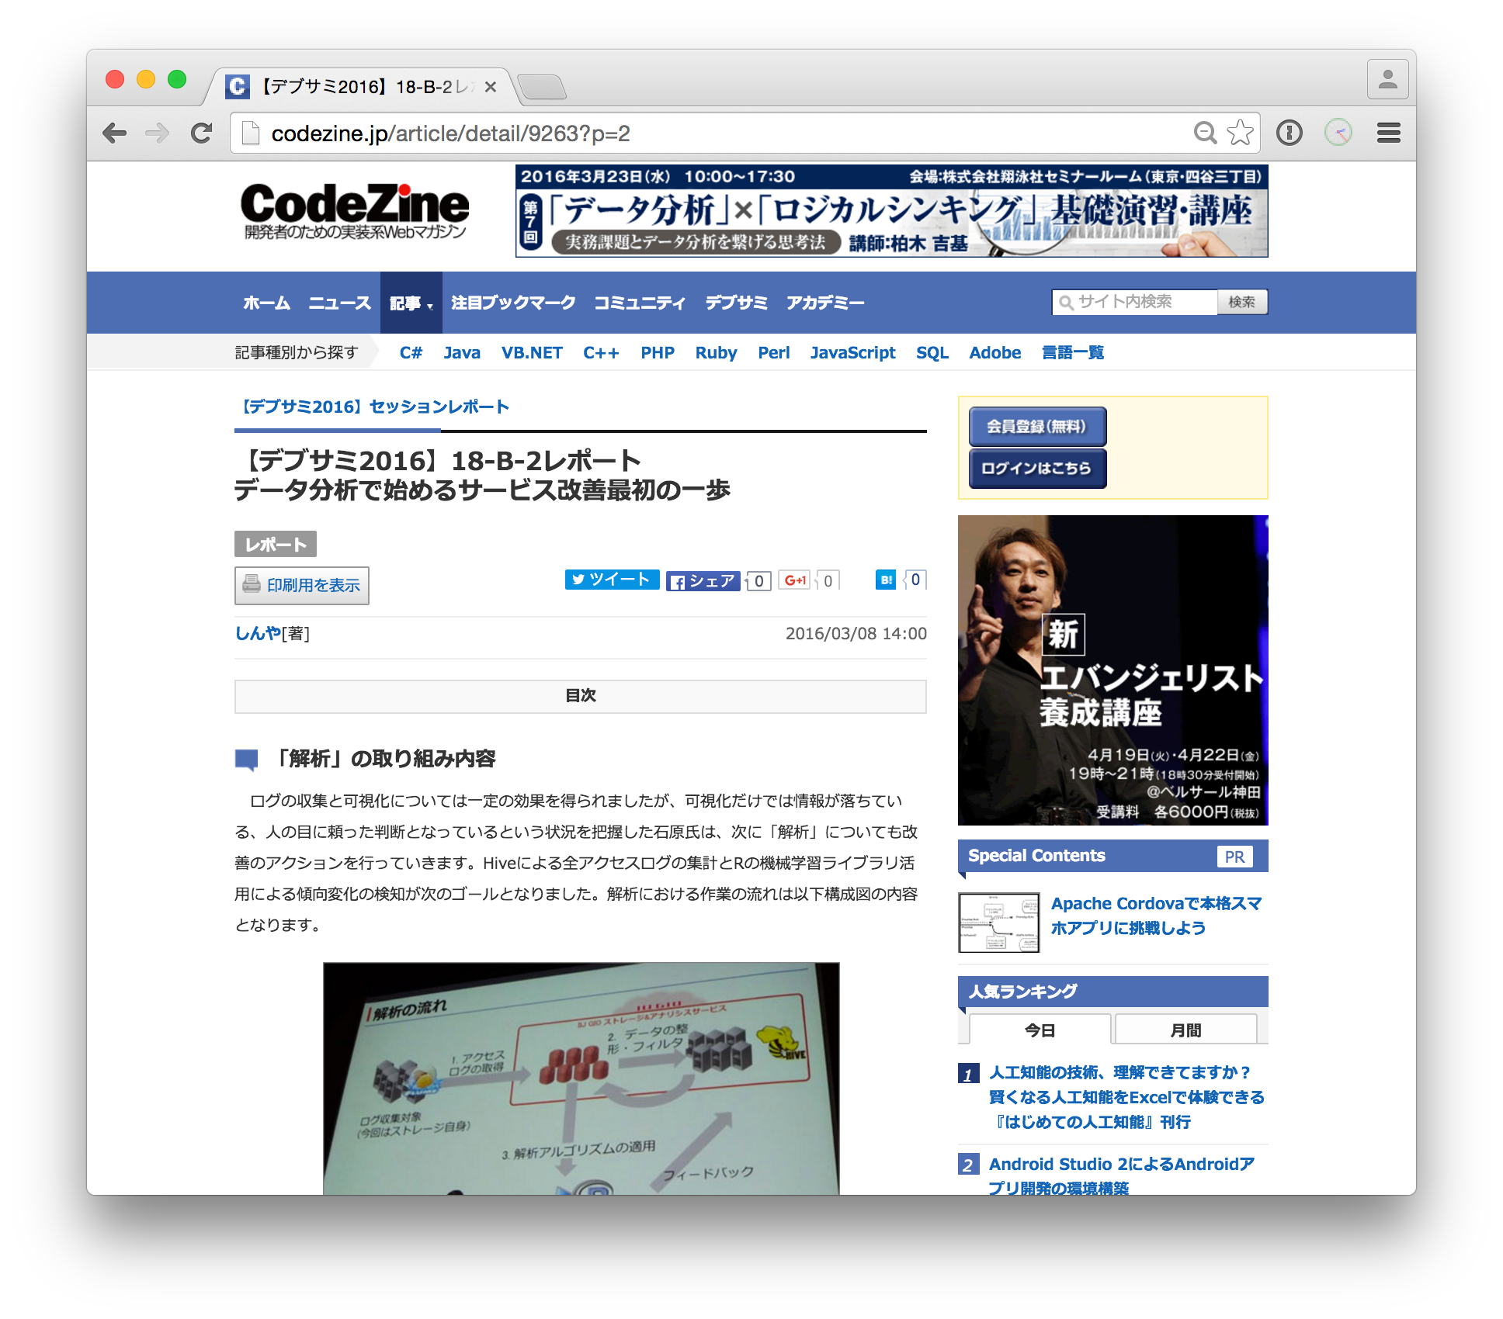Open the 記事 dropdown menu
The image size is (1503, 1319).
pos(409,303)
